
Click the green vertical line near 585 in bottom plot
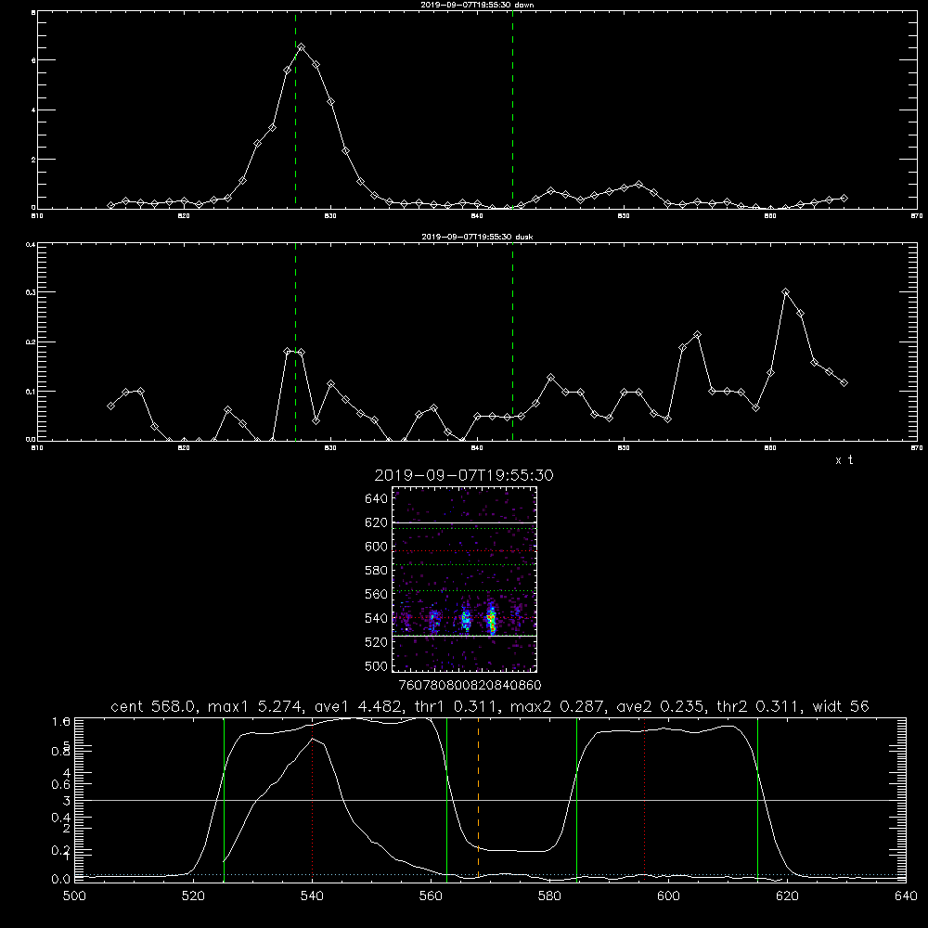pyautogui.click(x=576, y=800)
